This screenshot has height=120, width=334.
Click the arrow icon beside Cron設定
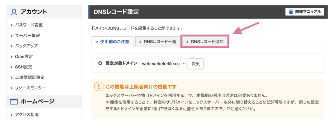point(11,57)
